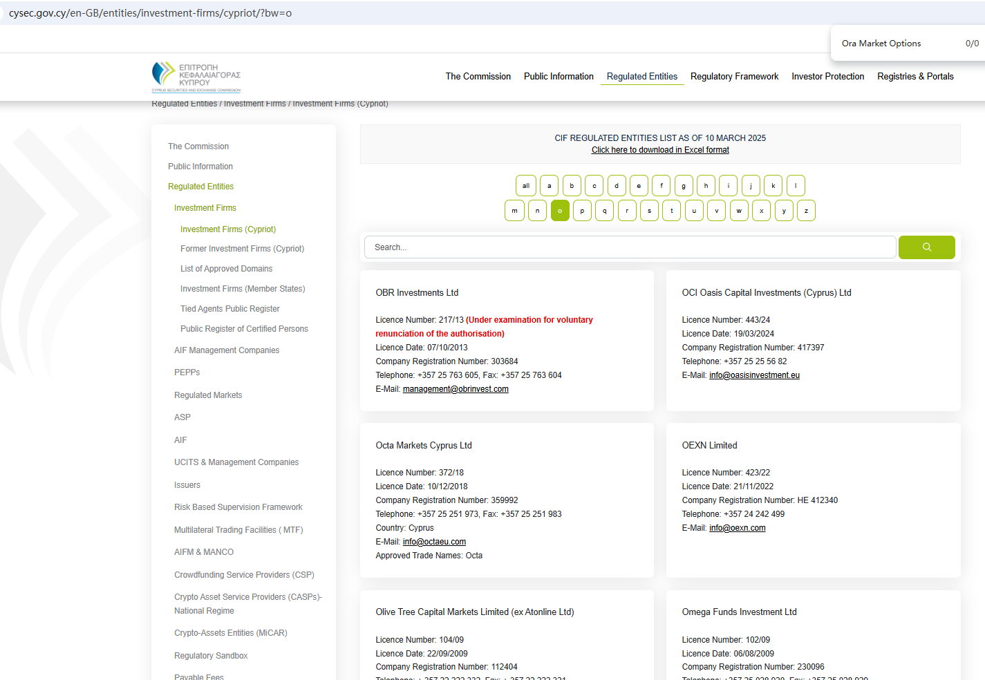This screenshot has height=680, width=985.
Task: Click the green search magnifier button
Action: pos(926,247)
